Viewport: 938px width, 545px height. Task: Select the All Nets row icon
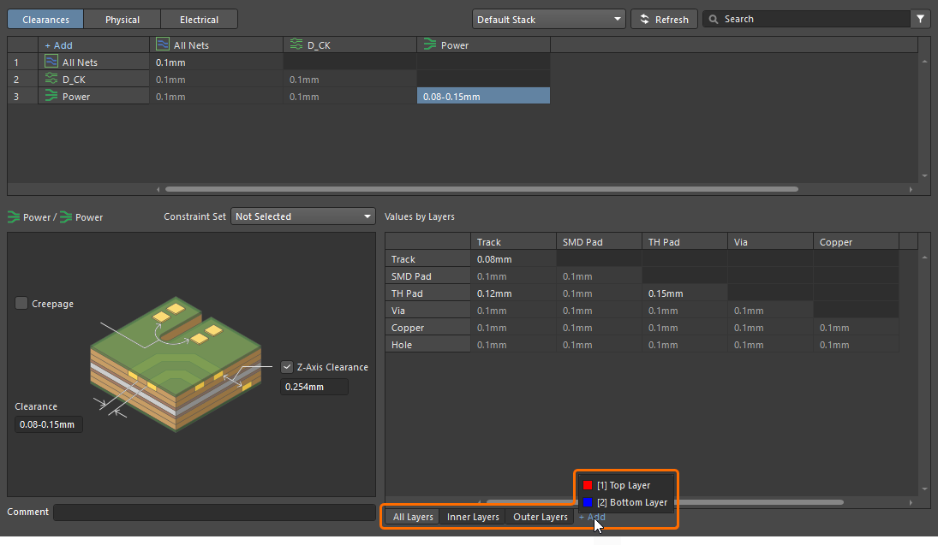click(x=51, y=62)
